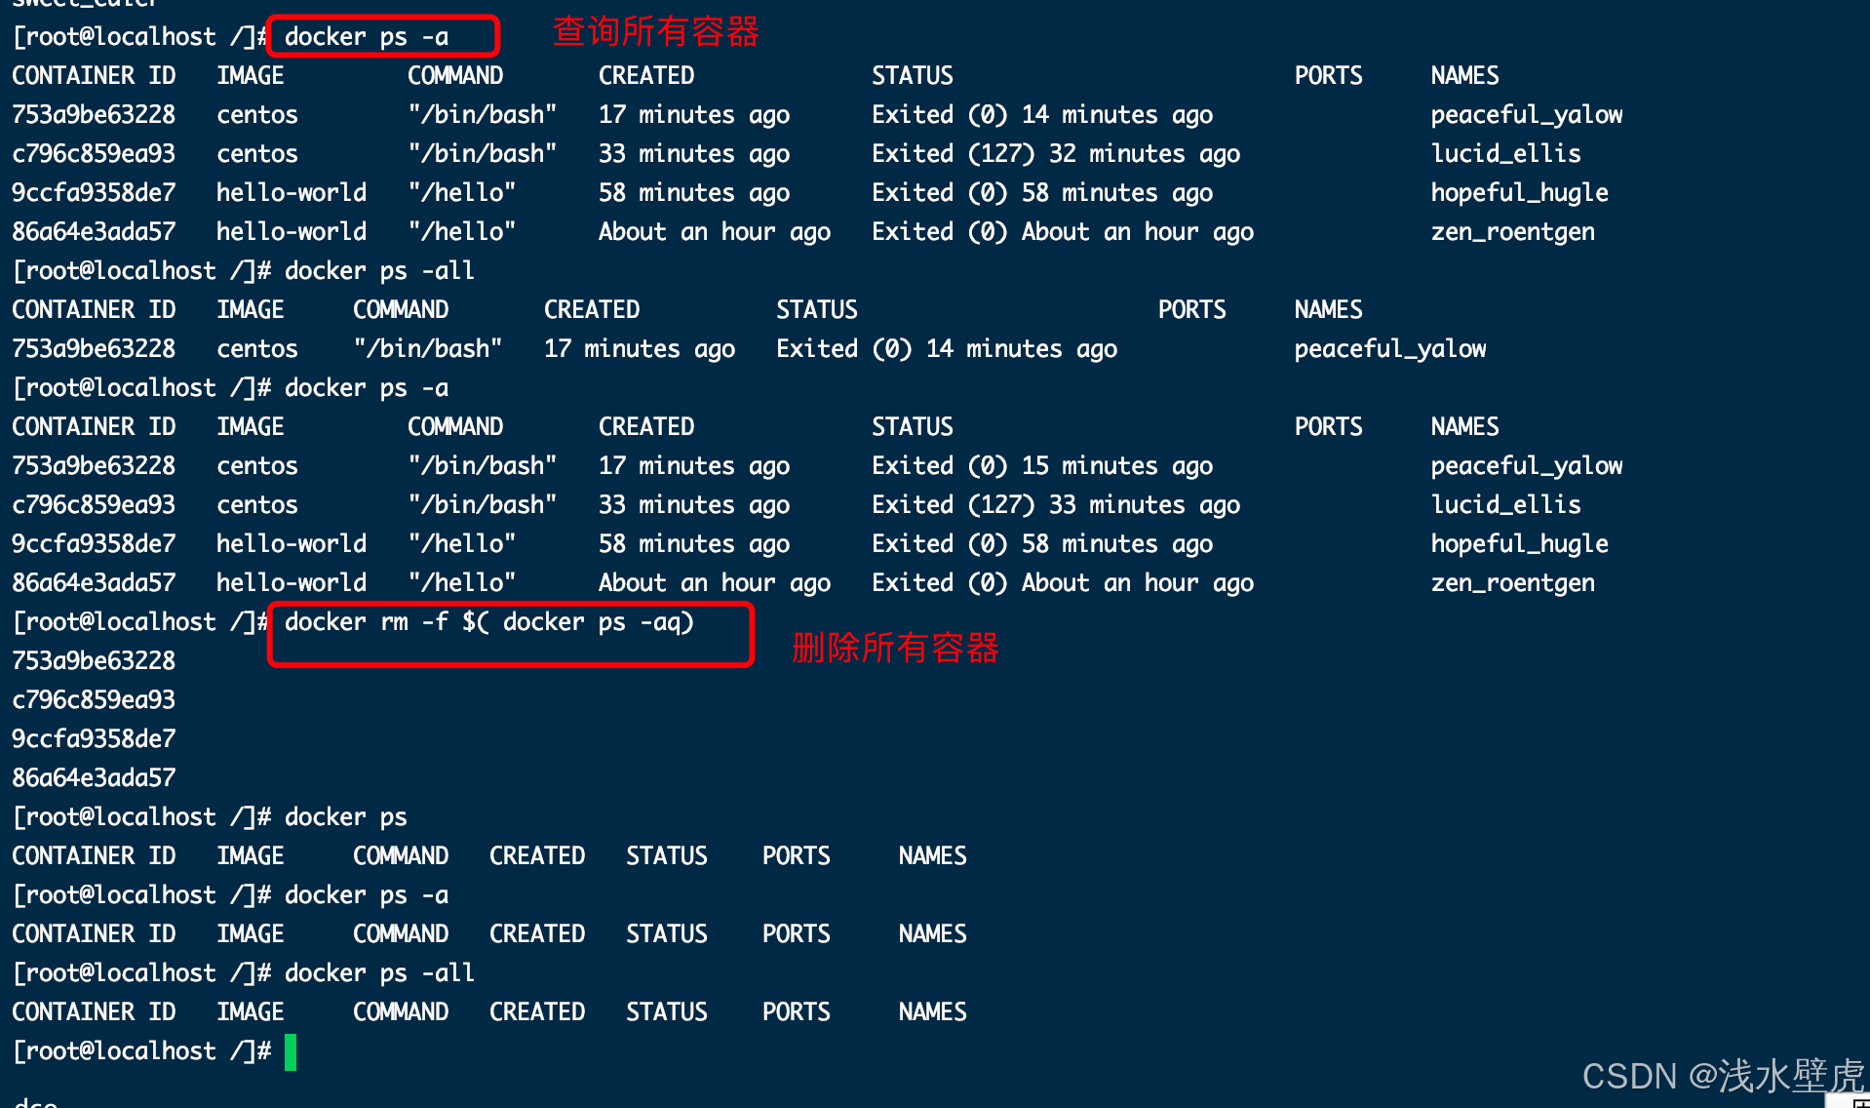Click 86a64e3ada57 printed below the docker rm command

[x=94, y=778]
